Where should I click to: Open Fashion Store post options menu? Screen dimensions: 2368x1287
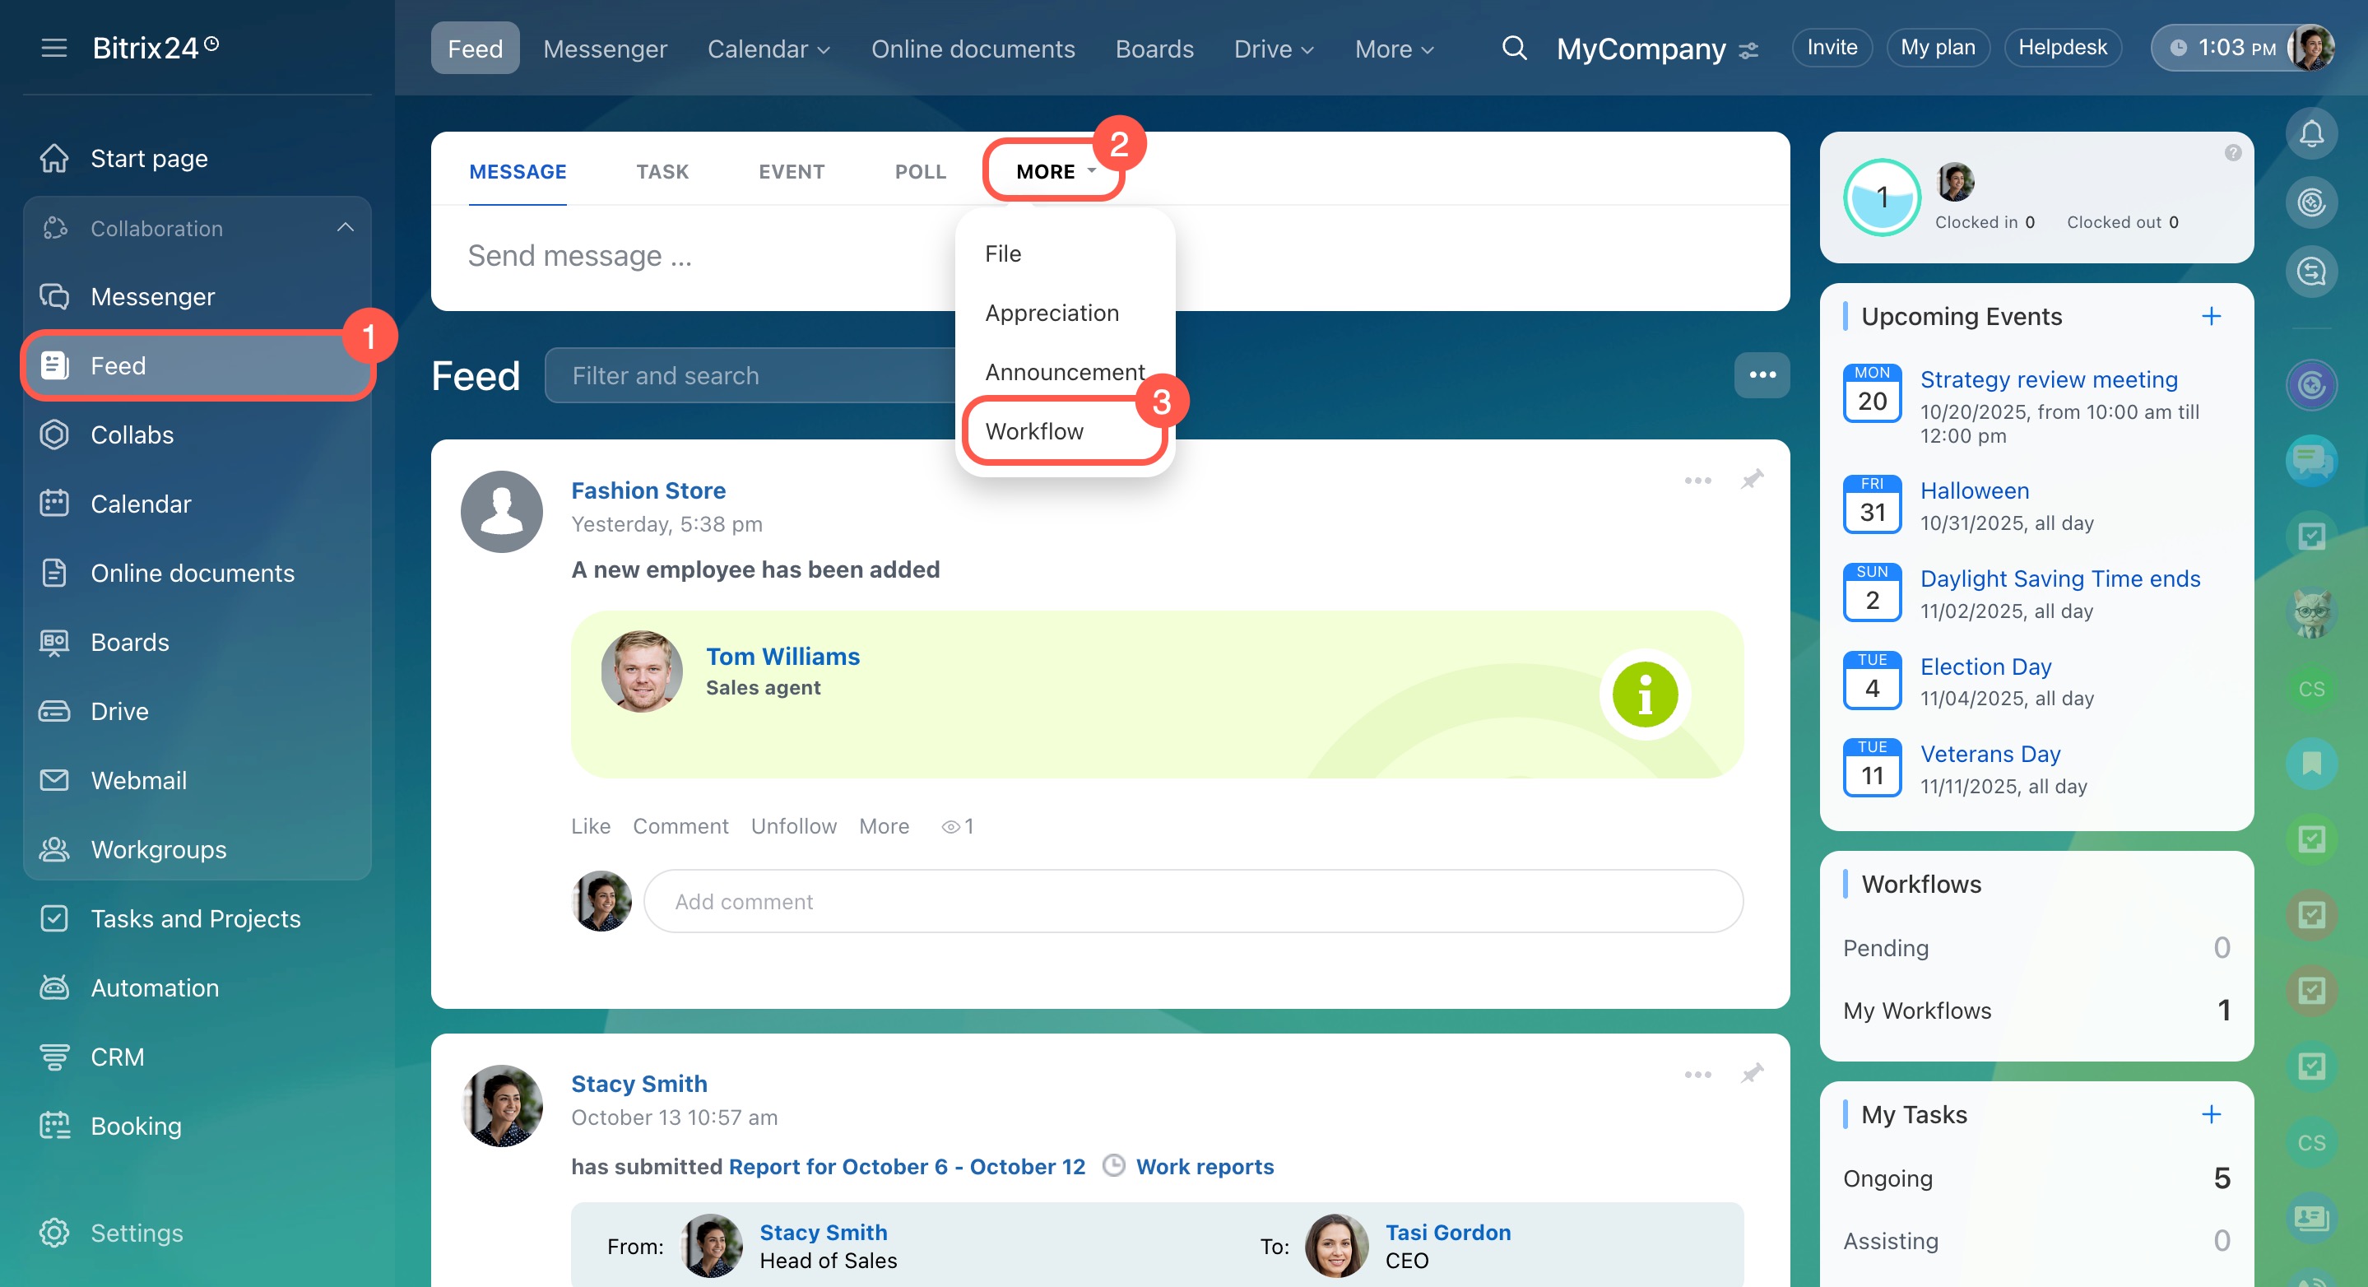[x=1697, y=481]
